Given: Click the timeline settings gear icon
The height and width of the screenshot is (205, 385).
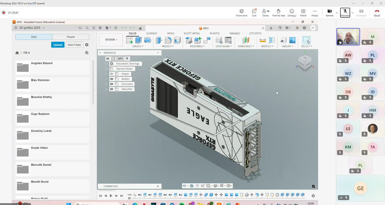Looking at the screenshot, I should (313, 196).
